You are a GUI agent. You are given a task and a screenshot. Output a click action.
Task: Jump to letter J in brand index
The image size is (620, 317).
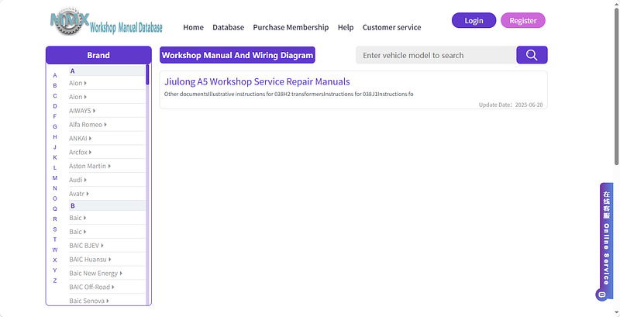[55, 147]
